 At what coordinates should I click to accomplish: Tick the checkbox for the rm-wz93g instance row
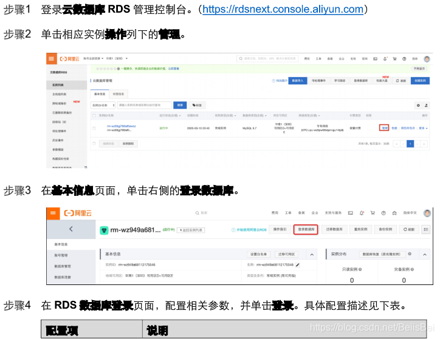point(94,128)
